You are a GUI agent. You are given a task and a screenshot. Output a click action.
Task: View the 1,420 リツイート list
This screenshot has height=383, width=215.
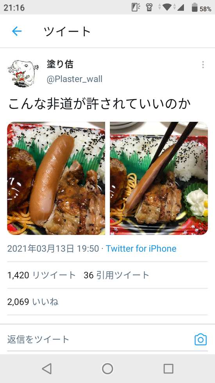41,275
